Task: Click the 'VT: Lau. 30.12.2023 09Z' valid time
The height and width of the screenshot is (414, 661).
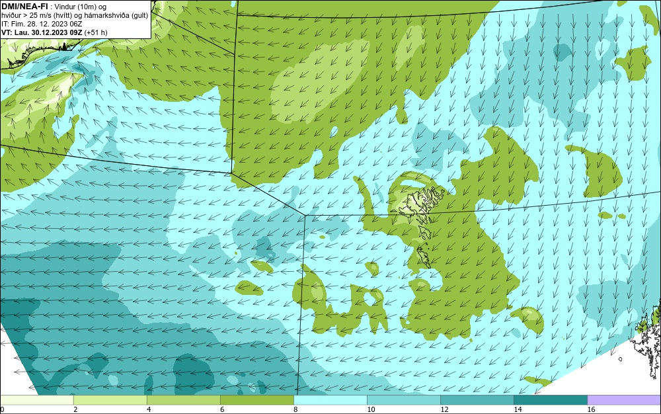Action: (x=42, y=32)
